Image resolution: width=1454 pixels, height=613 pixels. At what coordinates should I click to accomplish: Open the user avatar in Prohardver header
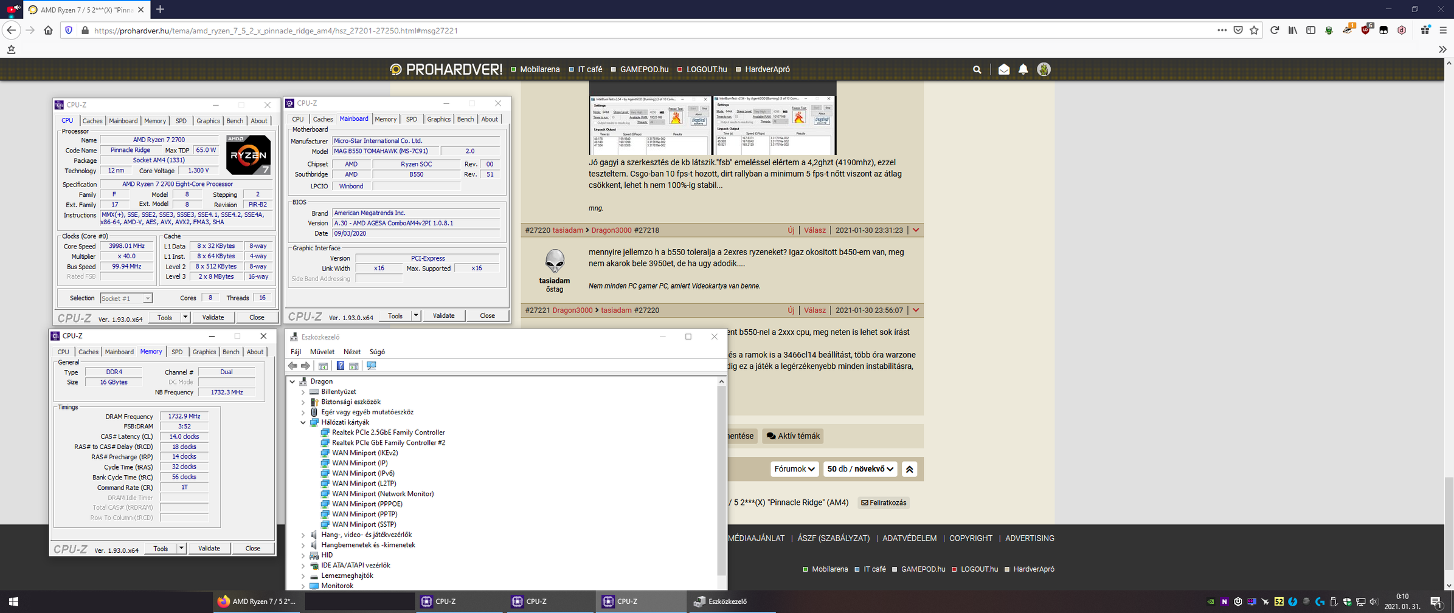point(1044,70)
